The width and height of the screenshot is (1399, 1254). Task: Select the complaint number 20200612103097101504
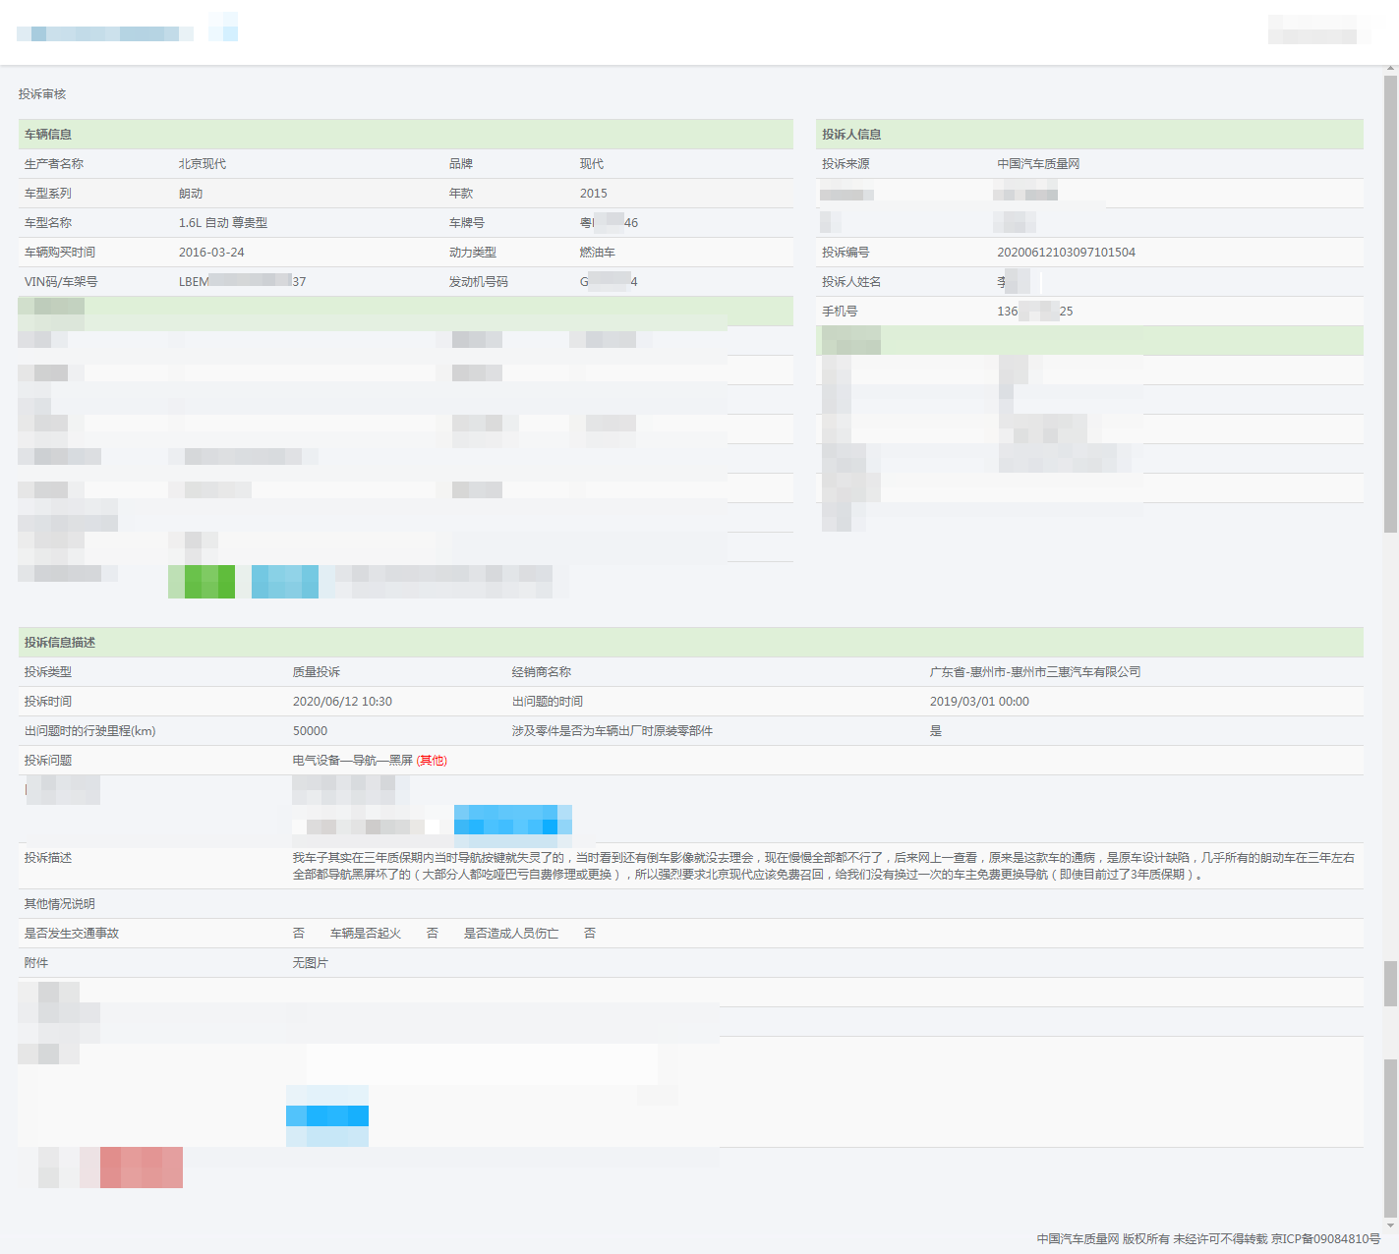coord(1066,253)
